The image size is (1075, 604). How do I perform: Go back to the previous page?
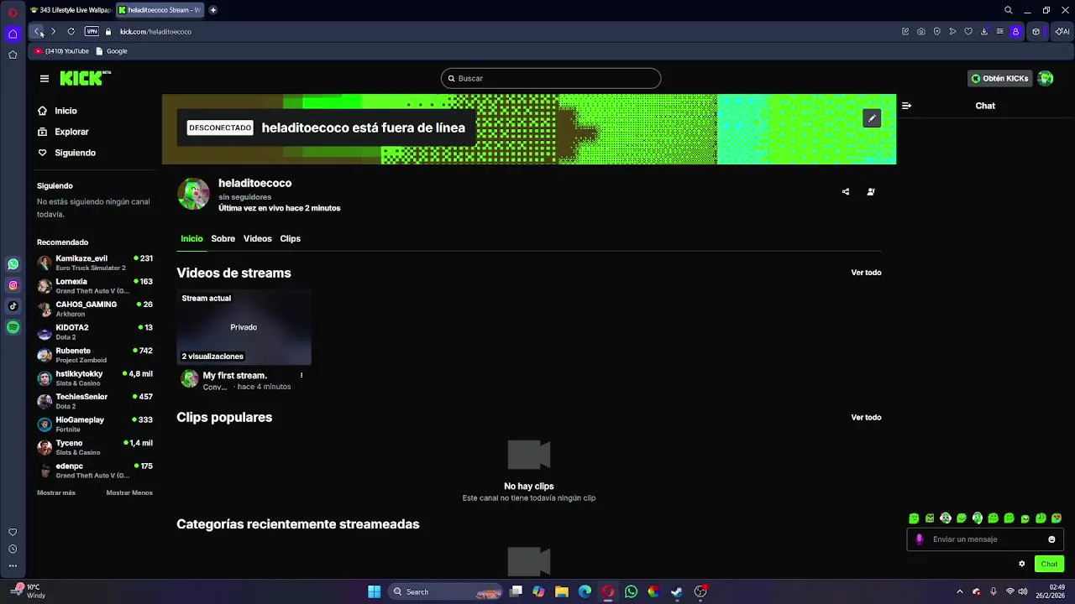38,32
